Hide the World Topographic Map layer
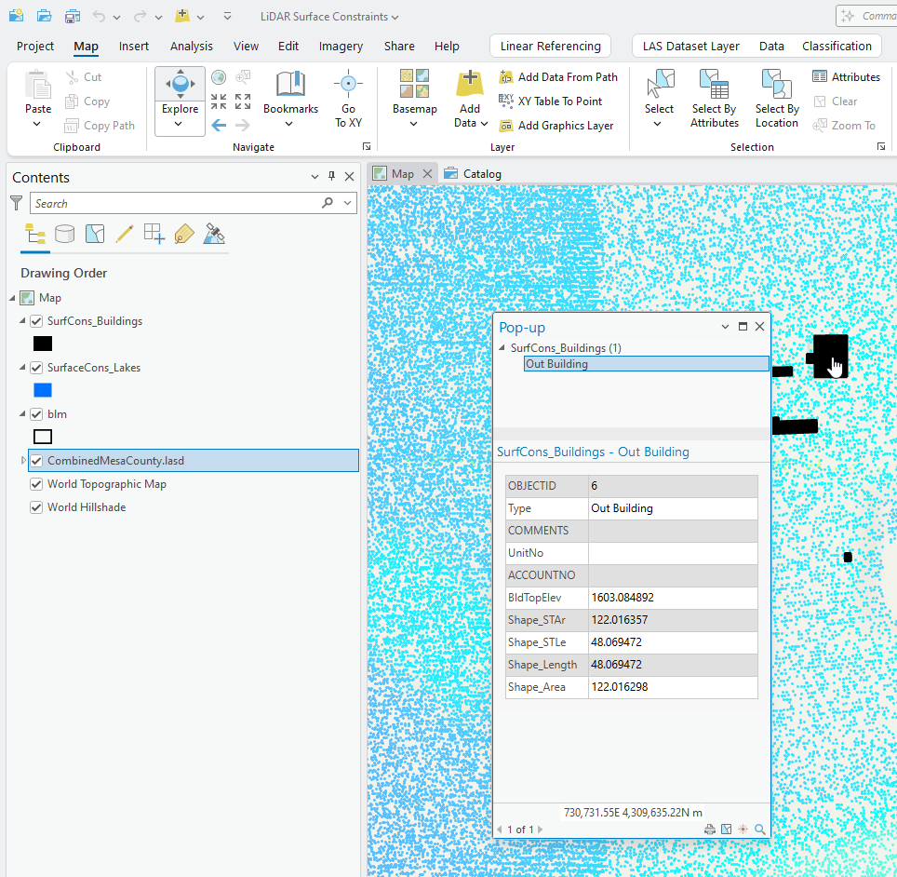This screenshot has width=897, height=877. tap(37, 484)
